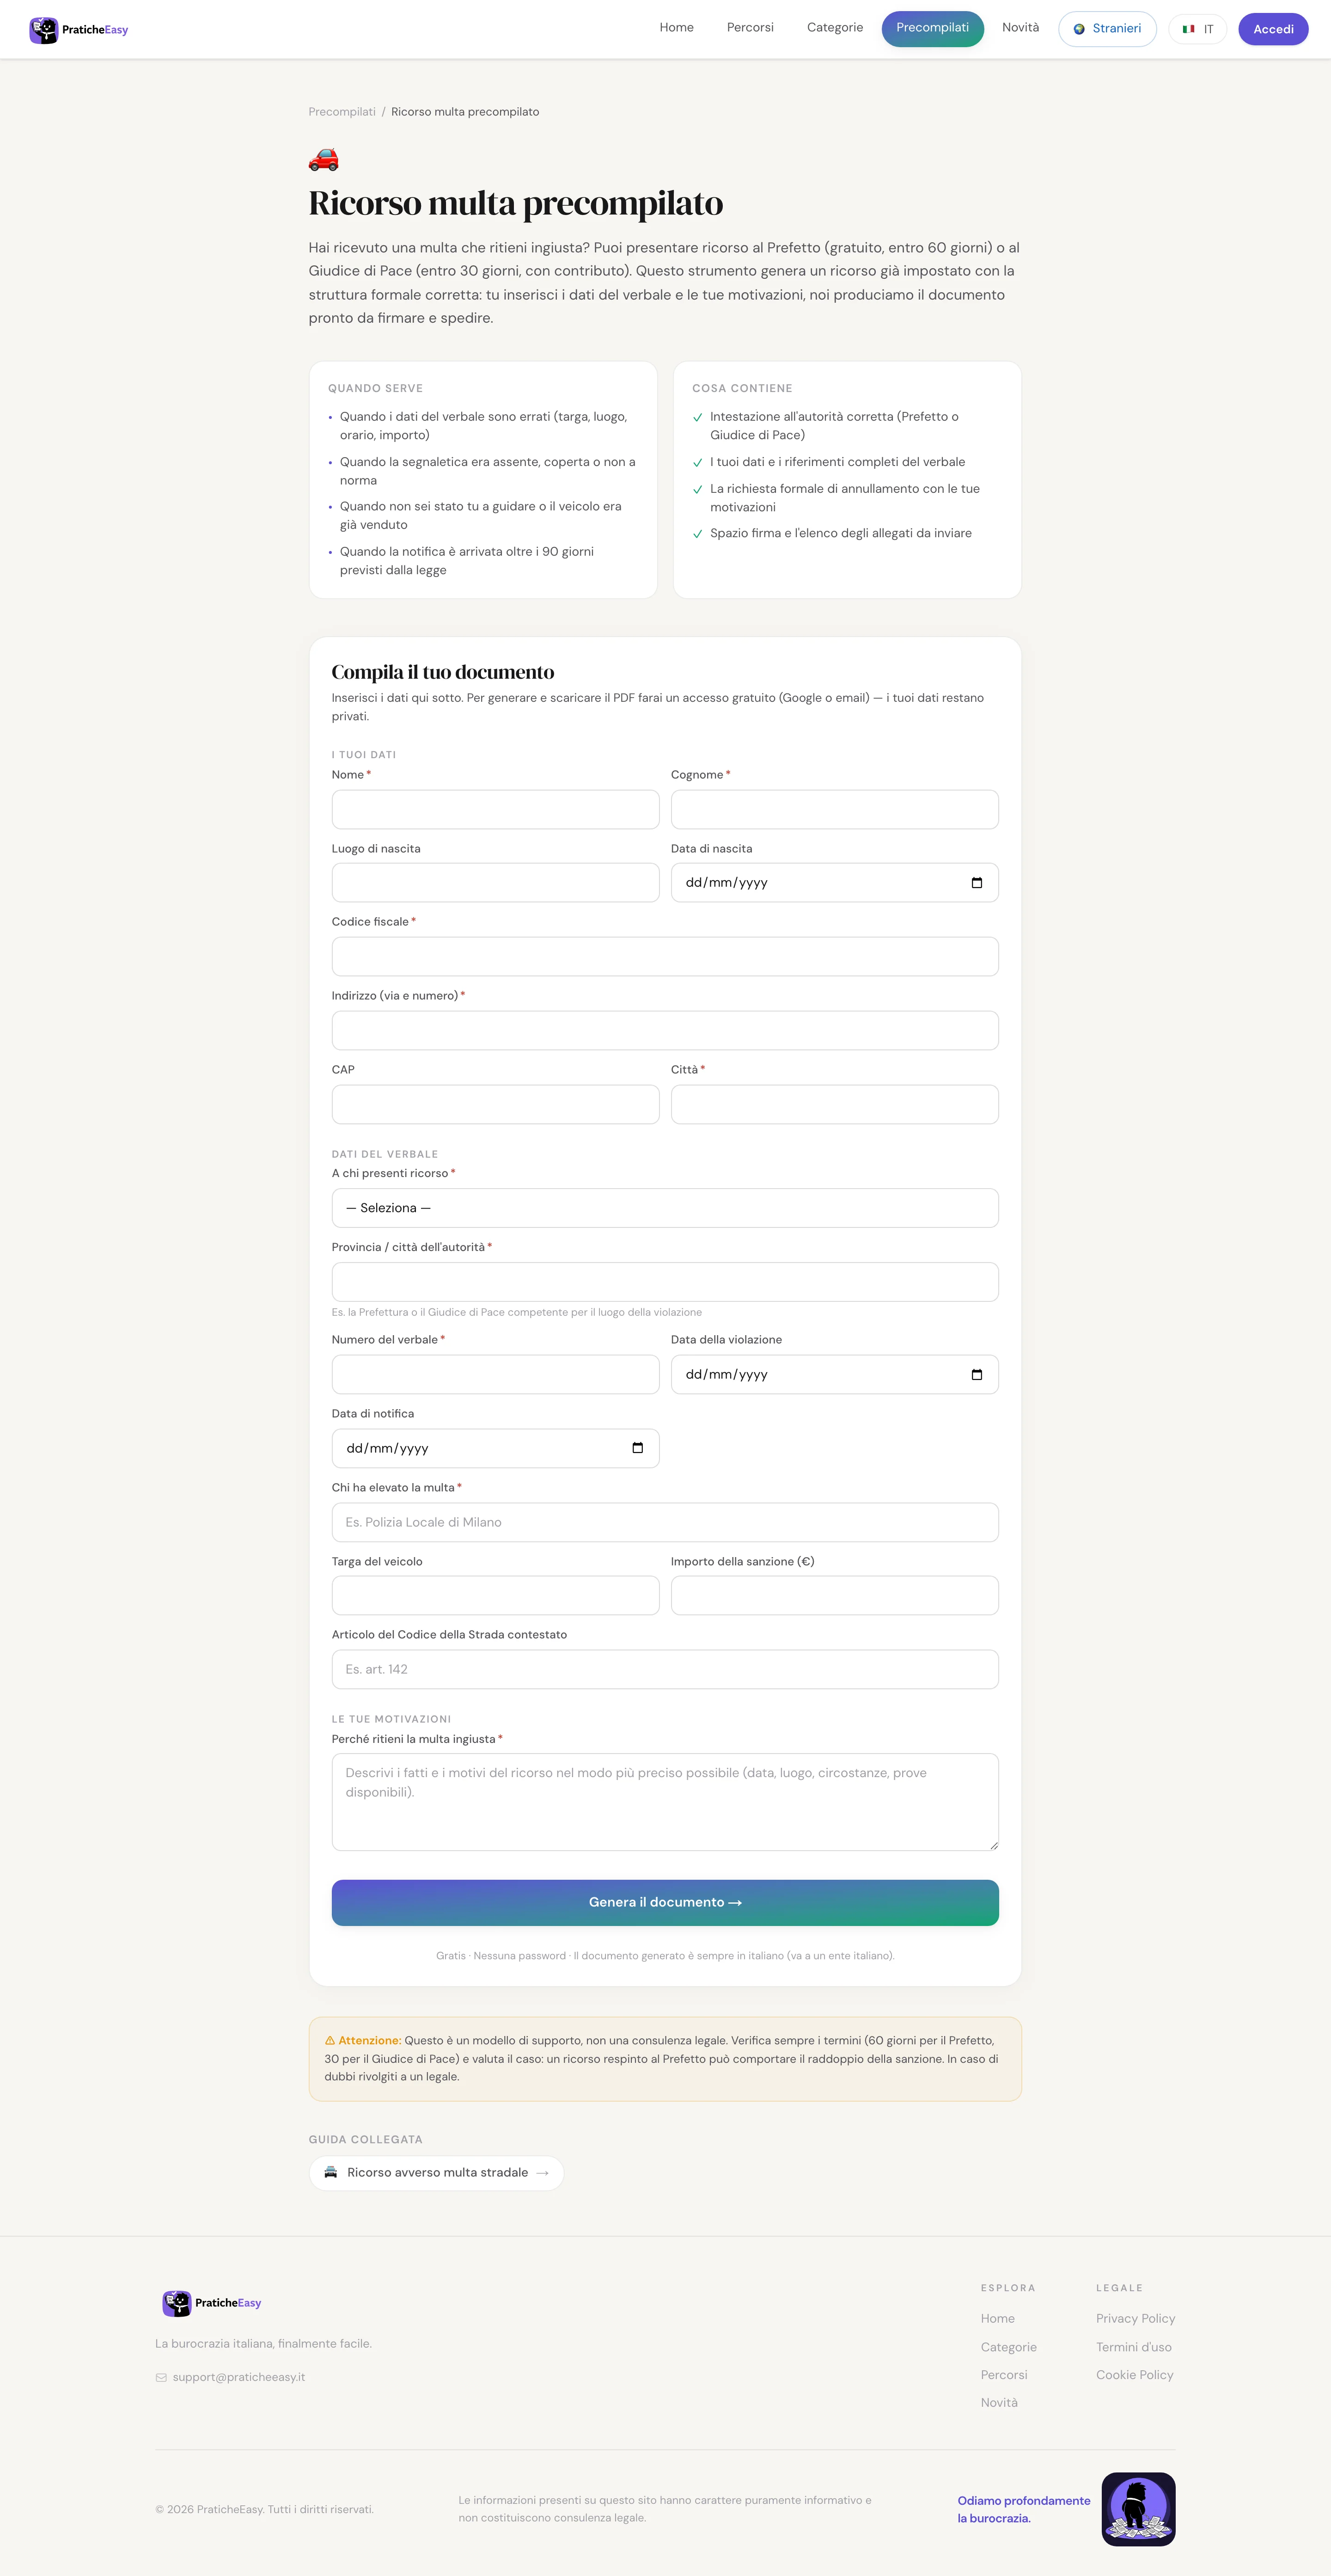Go to Precompilati breadcrumb link

(342, 112)
